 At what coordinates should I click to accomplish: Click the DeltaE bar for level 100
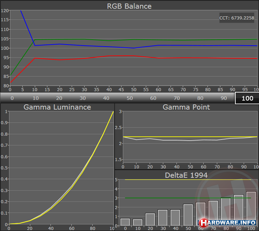(251, 208)
